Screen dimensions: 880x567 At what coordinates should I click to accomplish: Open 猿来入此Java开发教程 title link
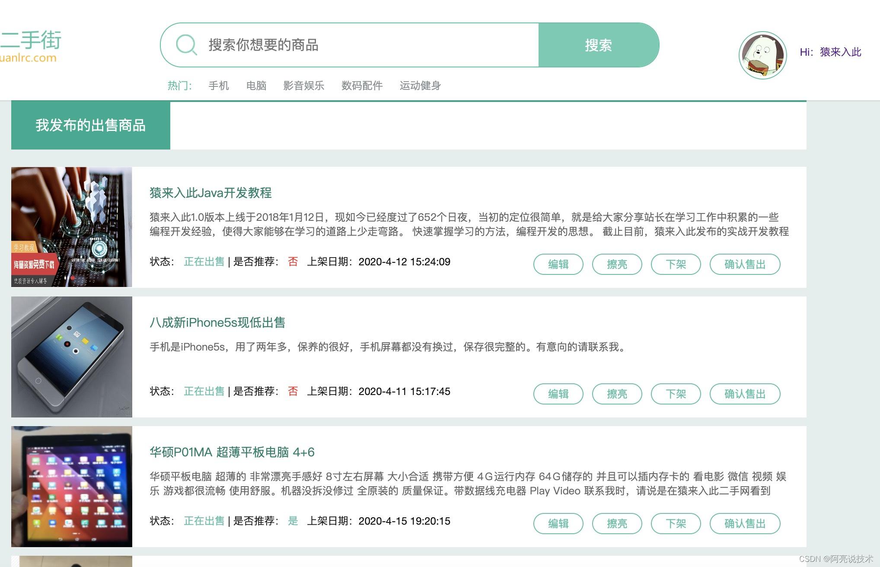pos(210,193)
